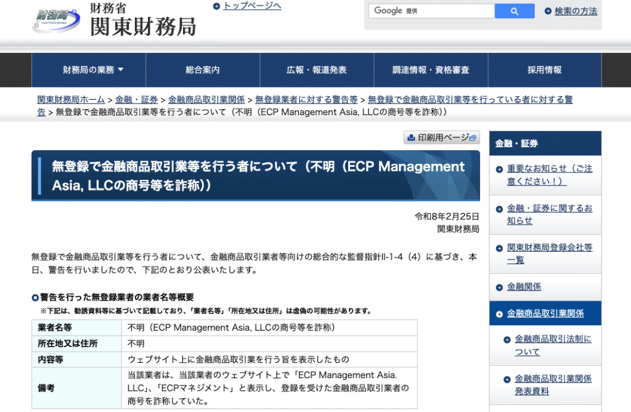Click the arrow bullet next to 金融関係

coord(499,287)
